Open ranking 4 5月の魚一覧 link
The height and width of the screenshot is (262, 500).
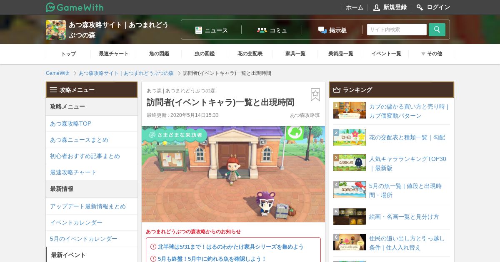tap(405, 190)
